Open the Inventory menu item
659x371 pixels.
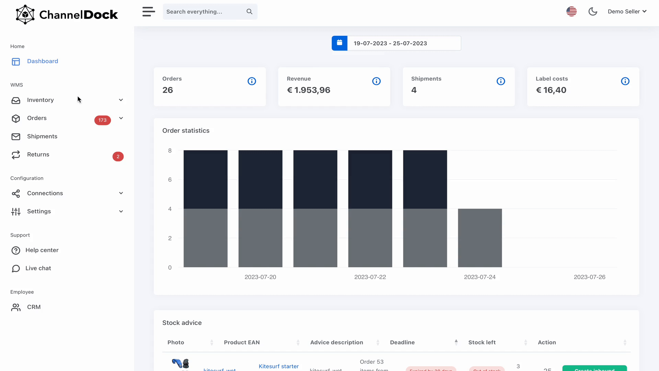(x=41, y=100)
